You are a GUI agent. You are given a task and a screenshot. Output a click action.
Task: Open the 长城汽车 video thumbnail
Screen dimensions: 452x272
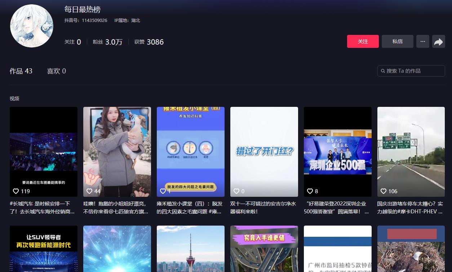tap(44, 151)
